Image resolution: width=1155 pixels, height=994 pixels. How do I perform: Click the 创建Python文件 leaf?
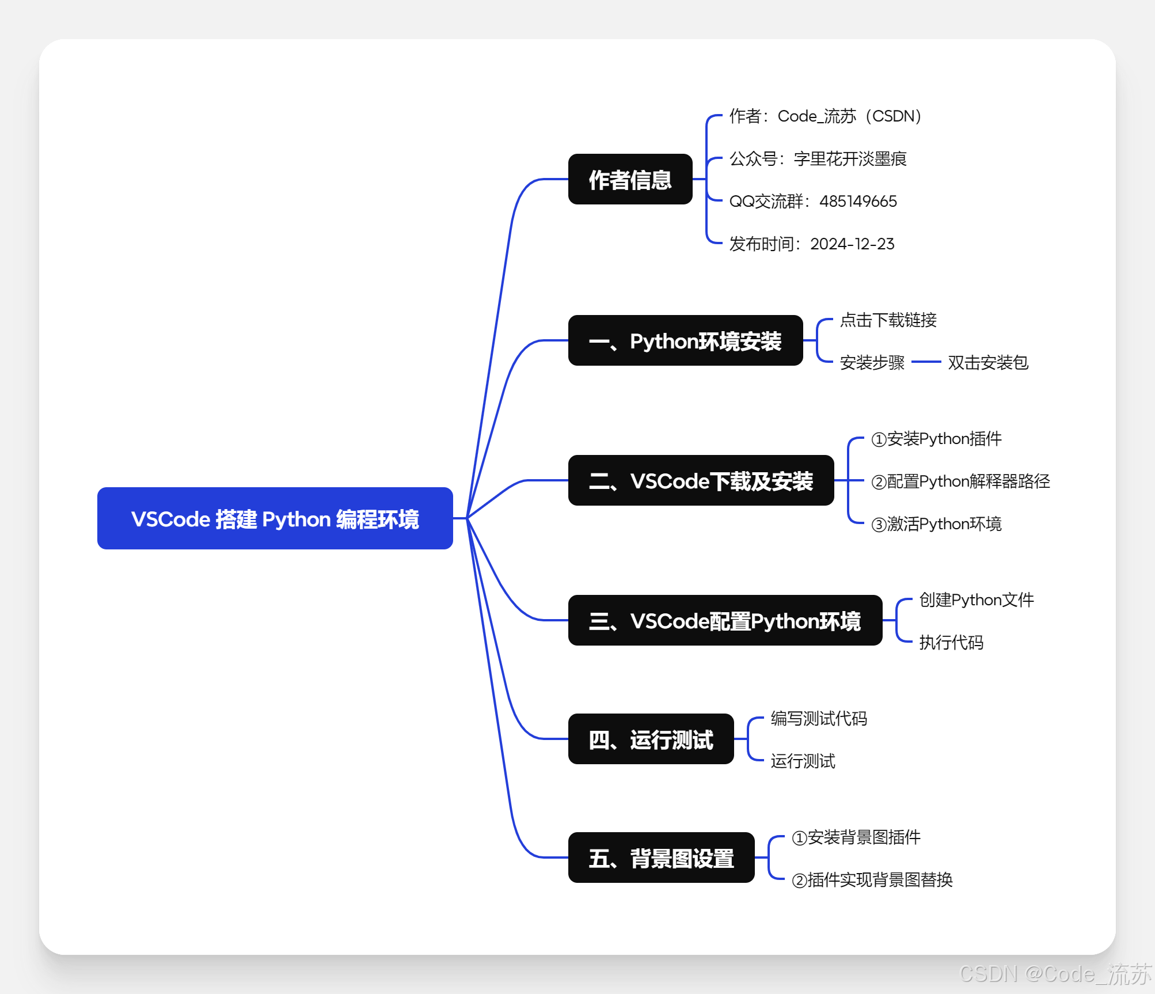point(977,600)
